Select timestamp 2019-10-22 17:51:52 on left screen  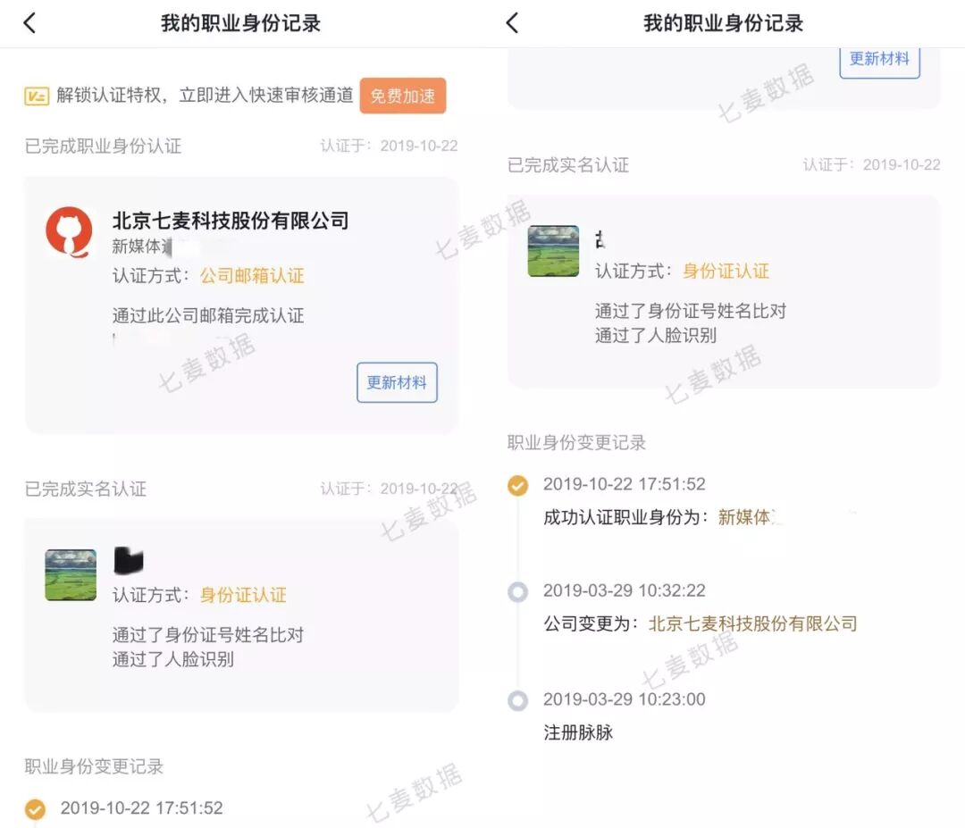[141, 808]
